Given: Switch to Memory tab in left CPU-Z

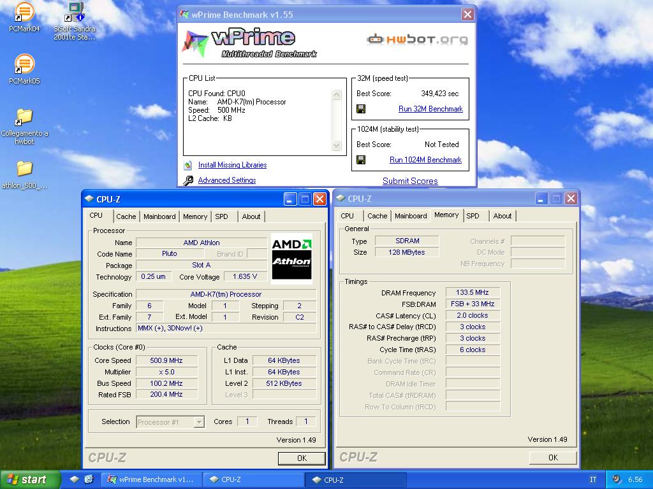Looking at the screenshot, I should tap(195, 216).
